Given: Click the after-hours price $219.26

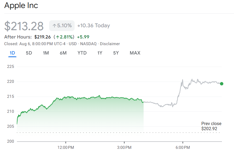Looking at the screenshot, I should (x=42, y=37).
